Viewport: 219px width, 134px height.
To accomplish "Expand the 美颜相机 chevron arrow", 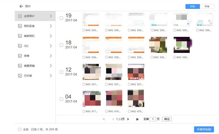I will (x=51, y=36).
